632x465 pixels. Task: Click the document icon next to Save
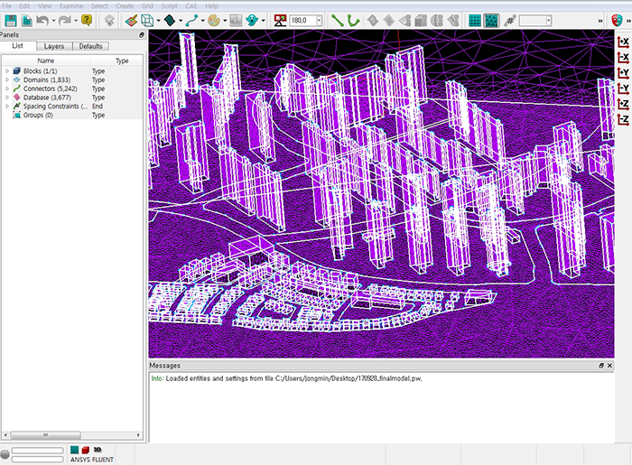(26, 20)
